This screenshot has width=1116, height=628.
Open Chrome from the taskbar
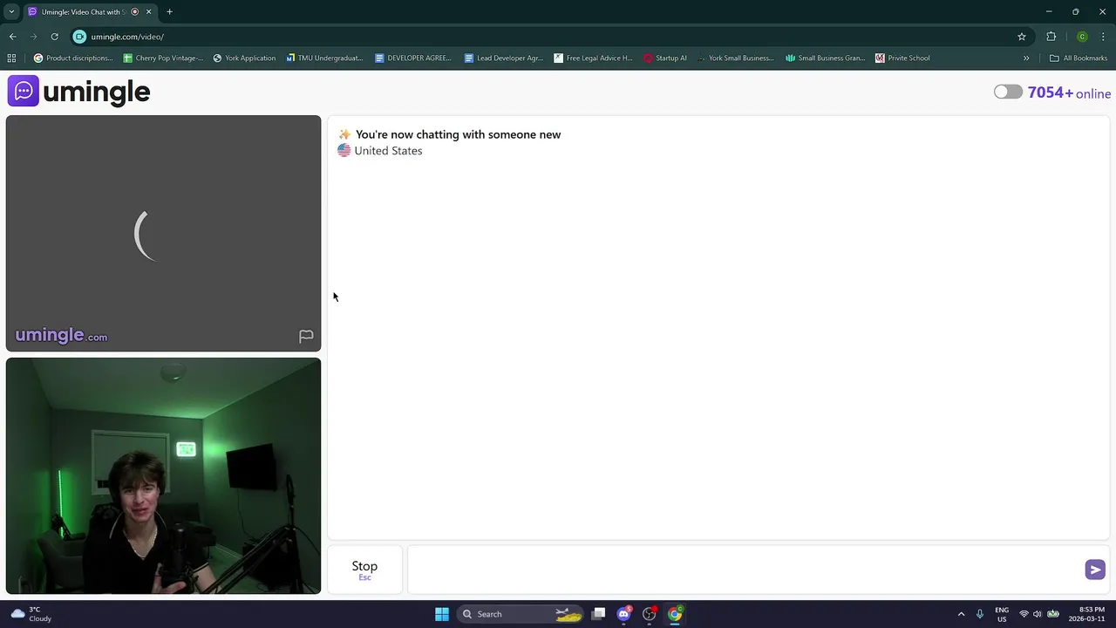pyautogui.click(x=675, y=614)
